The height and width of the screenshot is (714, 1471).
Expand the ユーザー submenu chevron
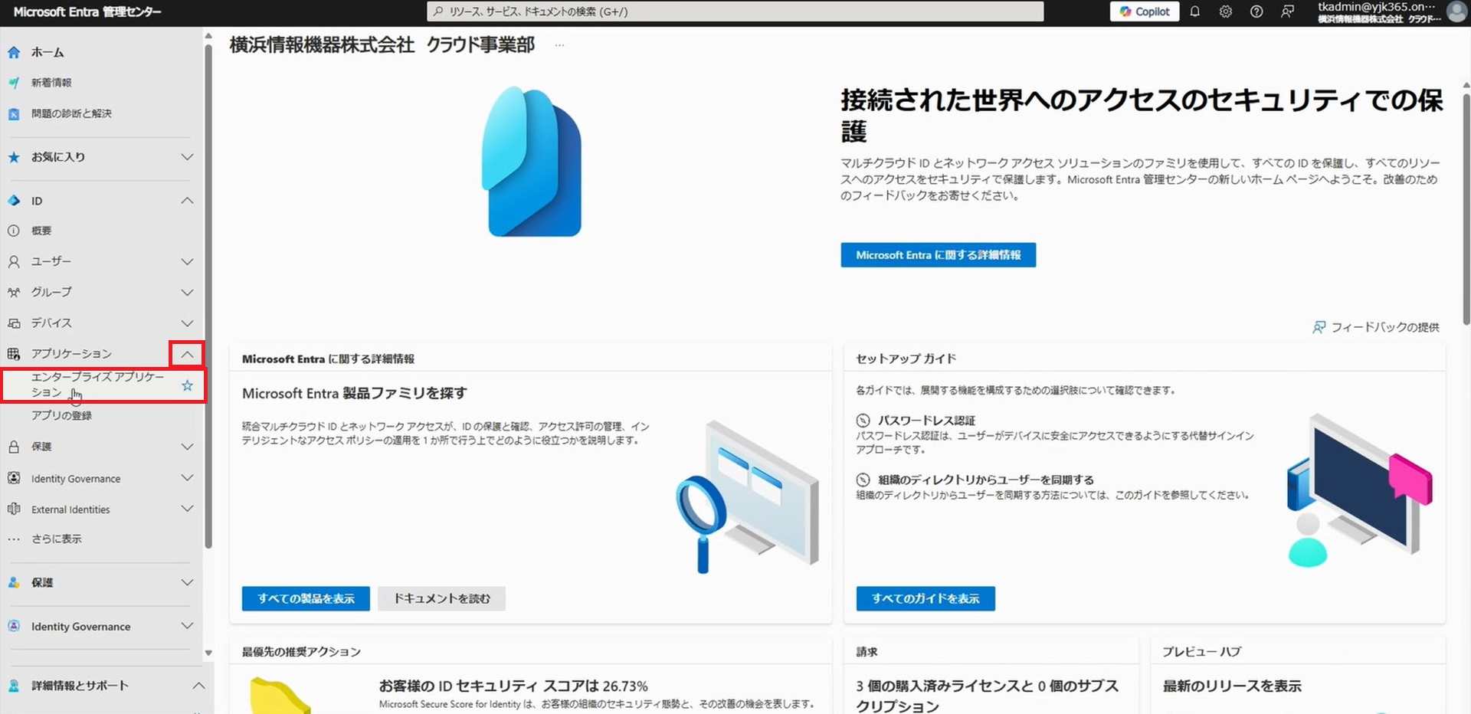coord(187,262)
